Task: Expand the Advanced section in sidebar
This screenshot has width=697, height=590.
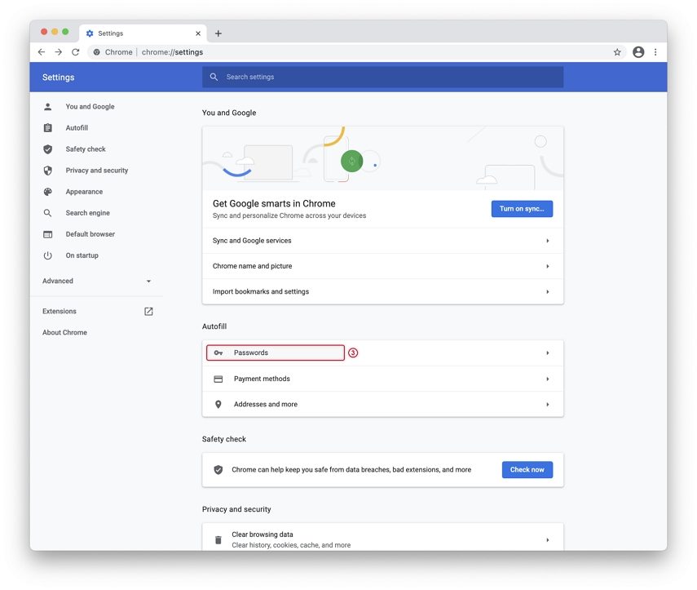Action: [97, 281]
